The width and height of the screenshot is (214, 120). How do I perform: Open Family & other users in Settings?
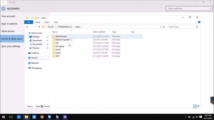[x=12, y=39]
